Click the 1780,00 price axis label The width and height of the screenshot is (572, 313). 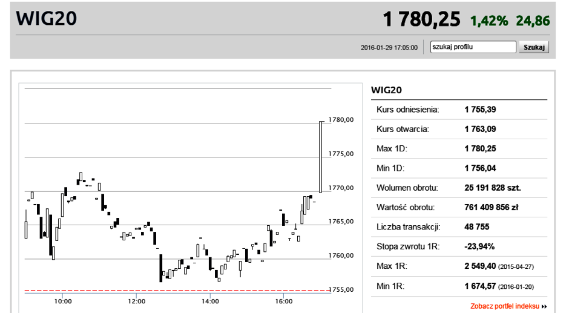[x=341, y=120]
